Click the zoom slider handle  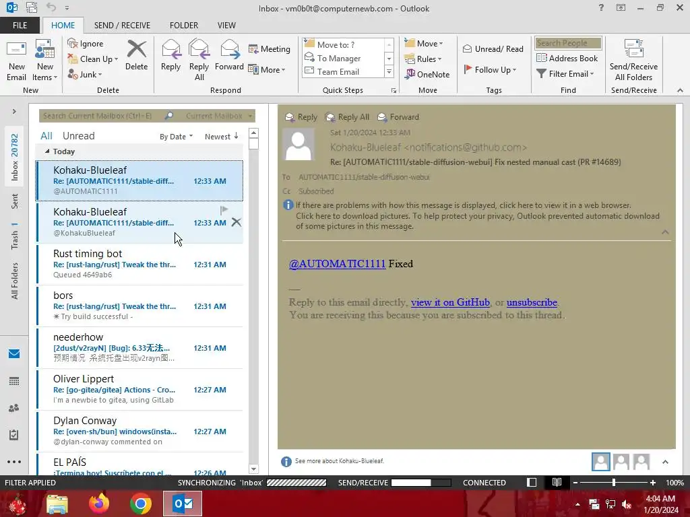pos(613,483)
